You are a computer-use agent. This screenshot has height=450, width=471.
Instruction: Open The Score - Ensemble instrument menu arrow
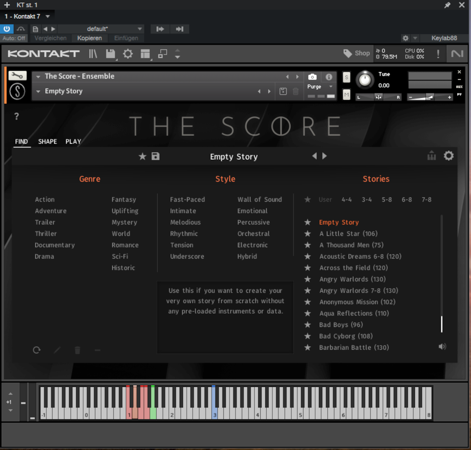[38, 77]
